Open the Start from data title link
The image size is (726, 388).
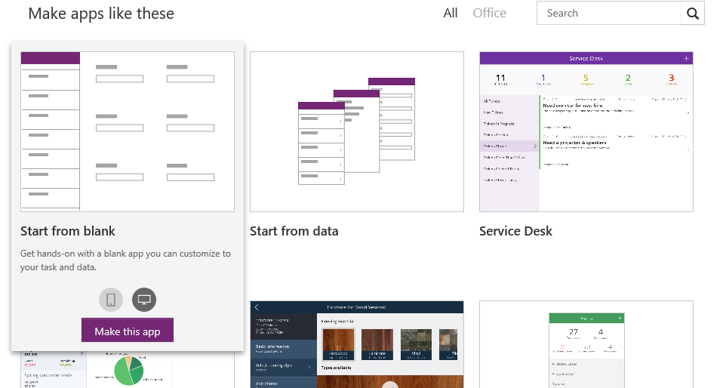294,231
